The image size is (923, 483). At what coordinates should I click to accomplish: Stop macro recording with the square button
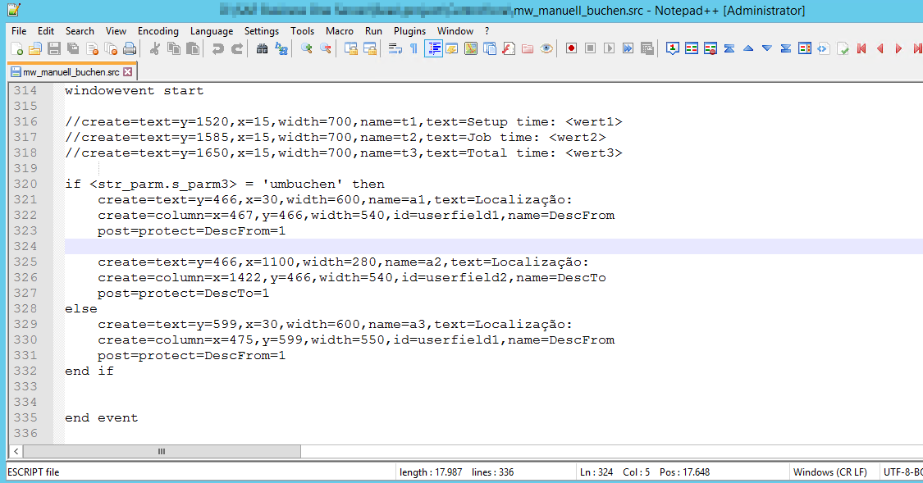(x=591, y=49)
